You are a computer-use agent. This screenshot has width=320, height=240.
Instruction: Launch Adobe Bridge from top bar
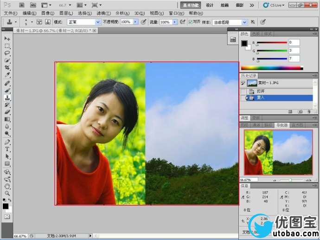[x=22, y=5]
